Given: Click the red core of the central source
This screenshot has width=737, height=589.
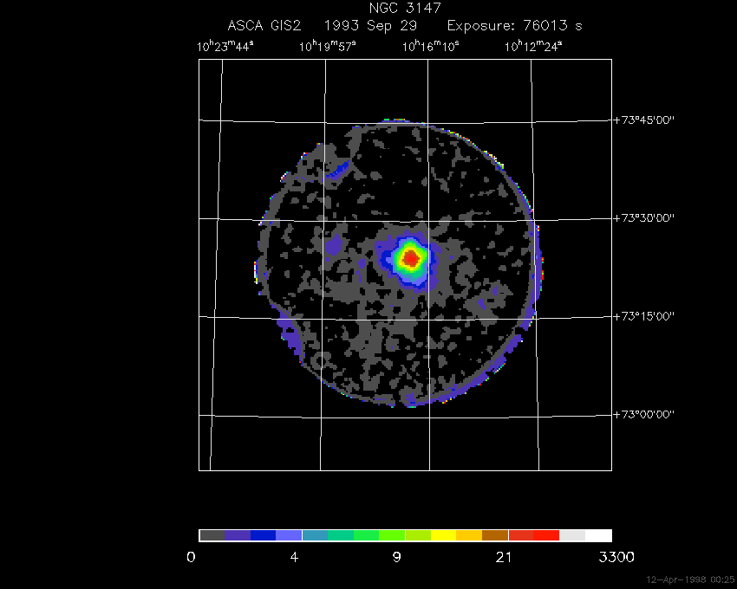Looking at the screenshot, I should (x=411, y=258).
